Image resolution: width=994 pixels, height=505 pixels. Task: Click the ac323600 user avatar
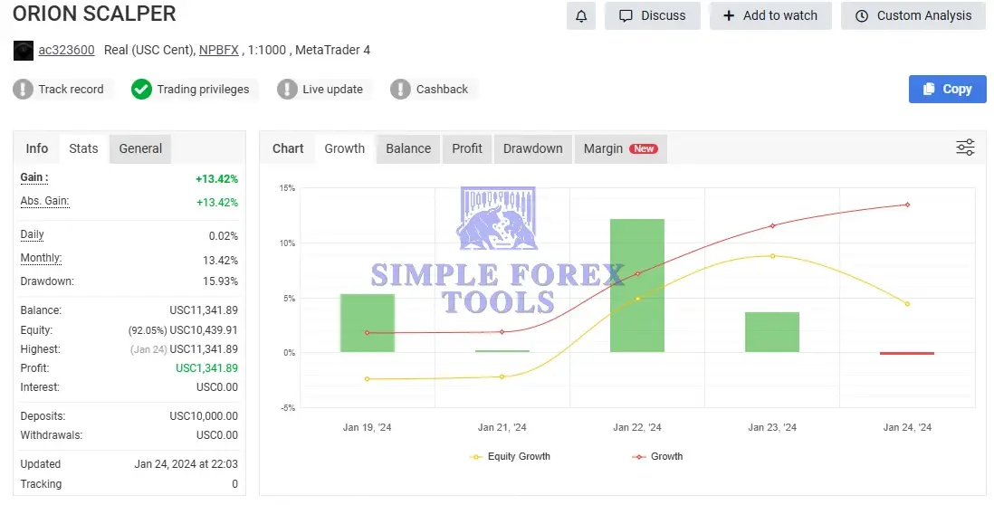(23, 51)
